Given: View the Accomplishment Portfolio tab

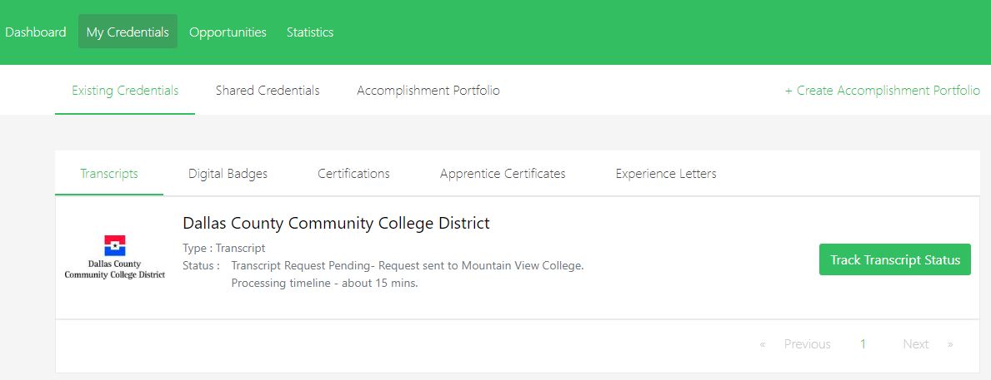Looking at the screenshot, I should click(x=428, y=91).
